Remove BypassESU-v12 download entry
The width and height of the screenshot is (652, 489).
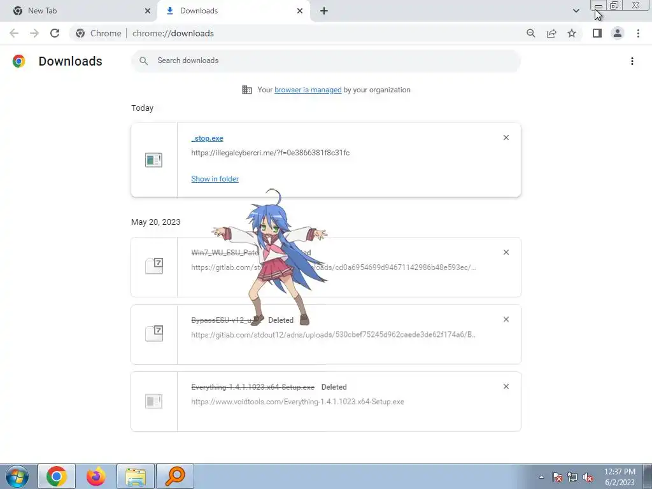[506, 320]
